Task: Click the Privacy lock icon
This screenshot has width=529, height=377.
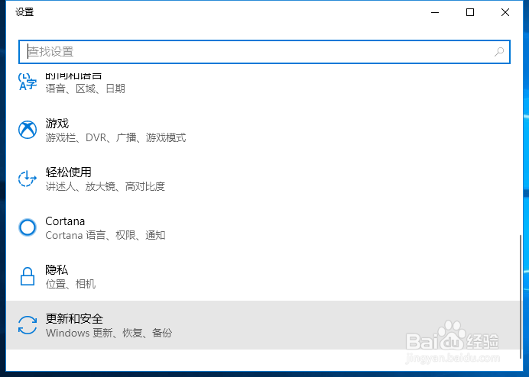Action: pyautogui.click(x=28, y=276)
